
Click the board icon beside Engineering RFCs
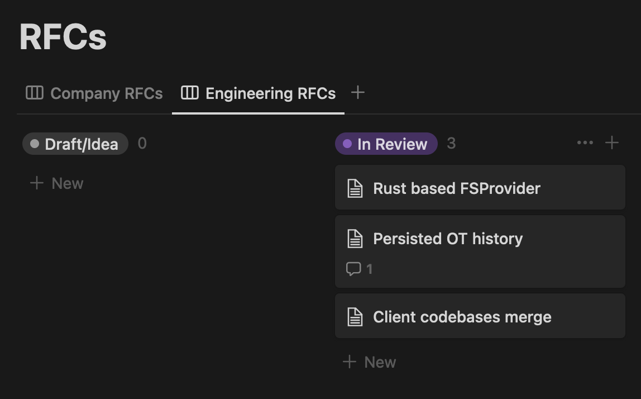[190, 93]
